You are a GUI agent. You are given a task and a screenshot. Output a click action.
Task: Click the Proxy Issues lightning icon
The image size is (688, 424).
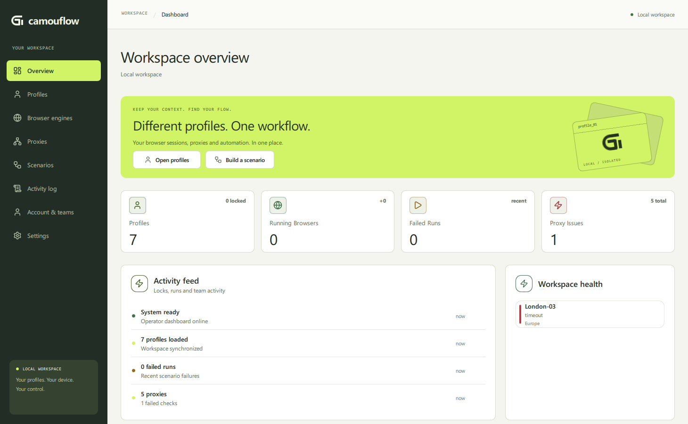558,205
